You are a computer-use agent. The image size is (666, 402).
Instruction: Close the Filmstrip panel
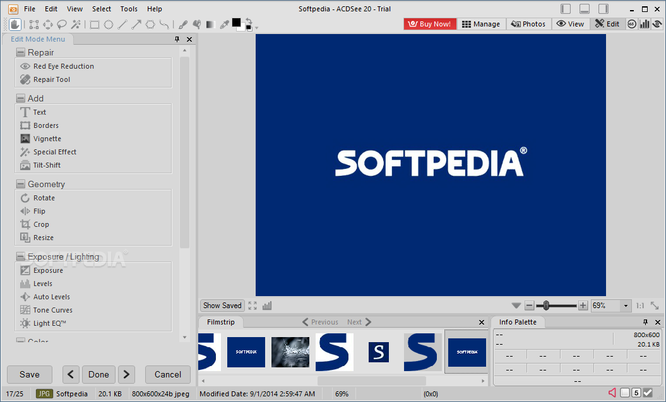481,322
